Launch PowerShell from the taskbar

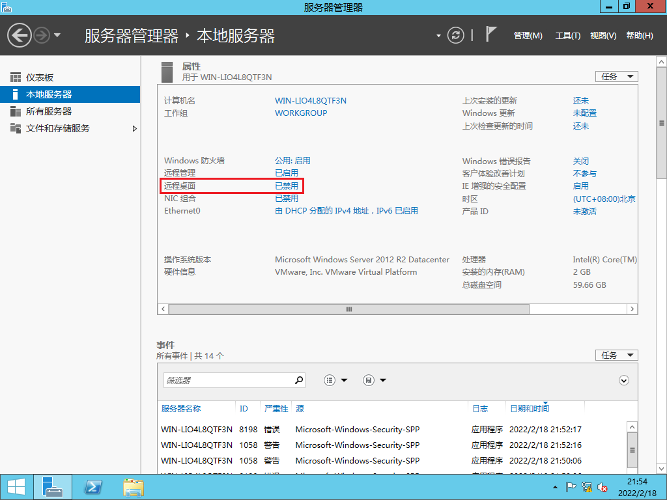tap(93, 487)
